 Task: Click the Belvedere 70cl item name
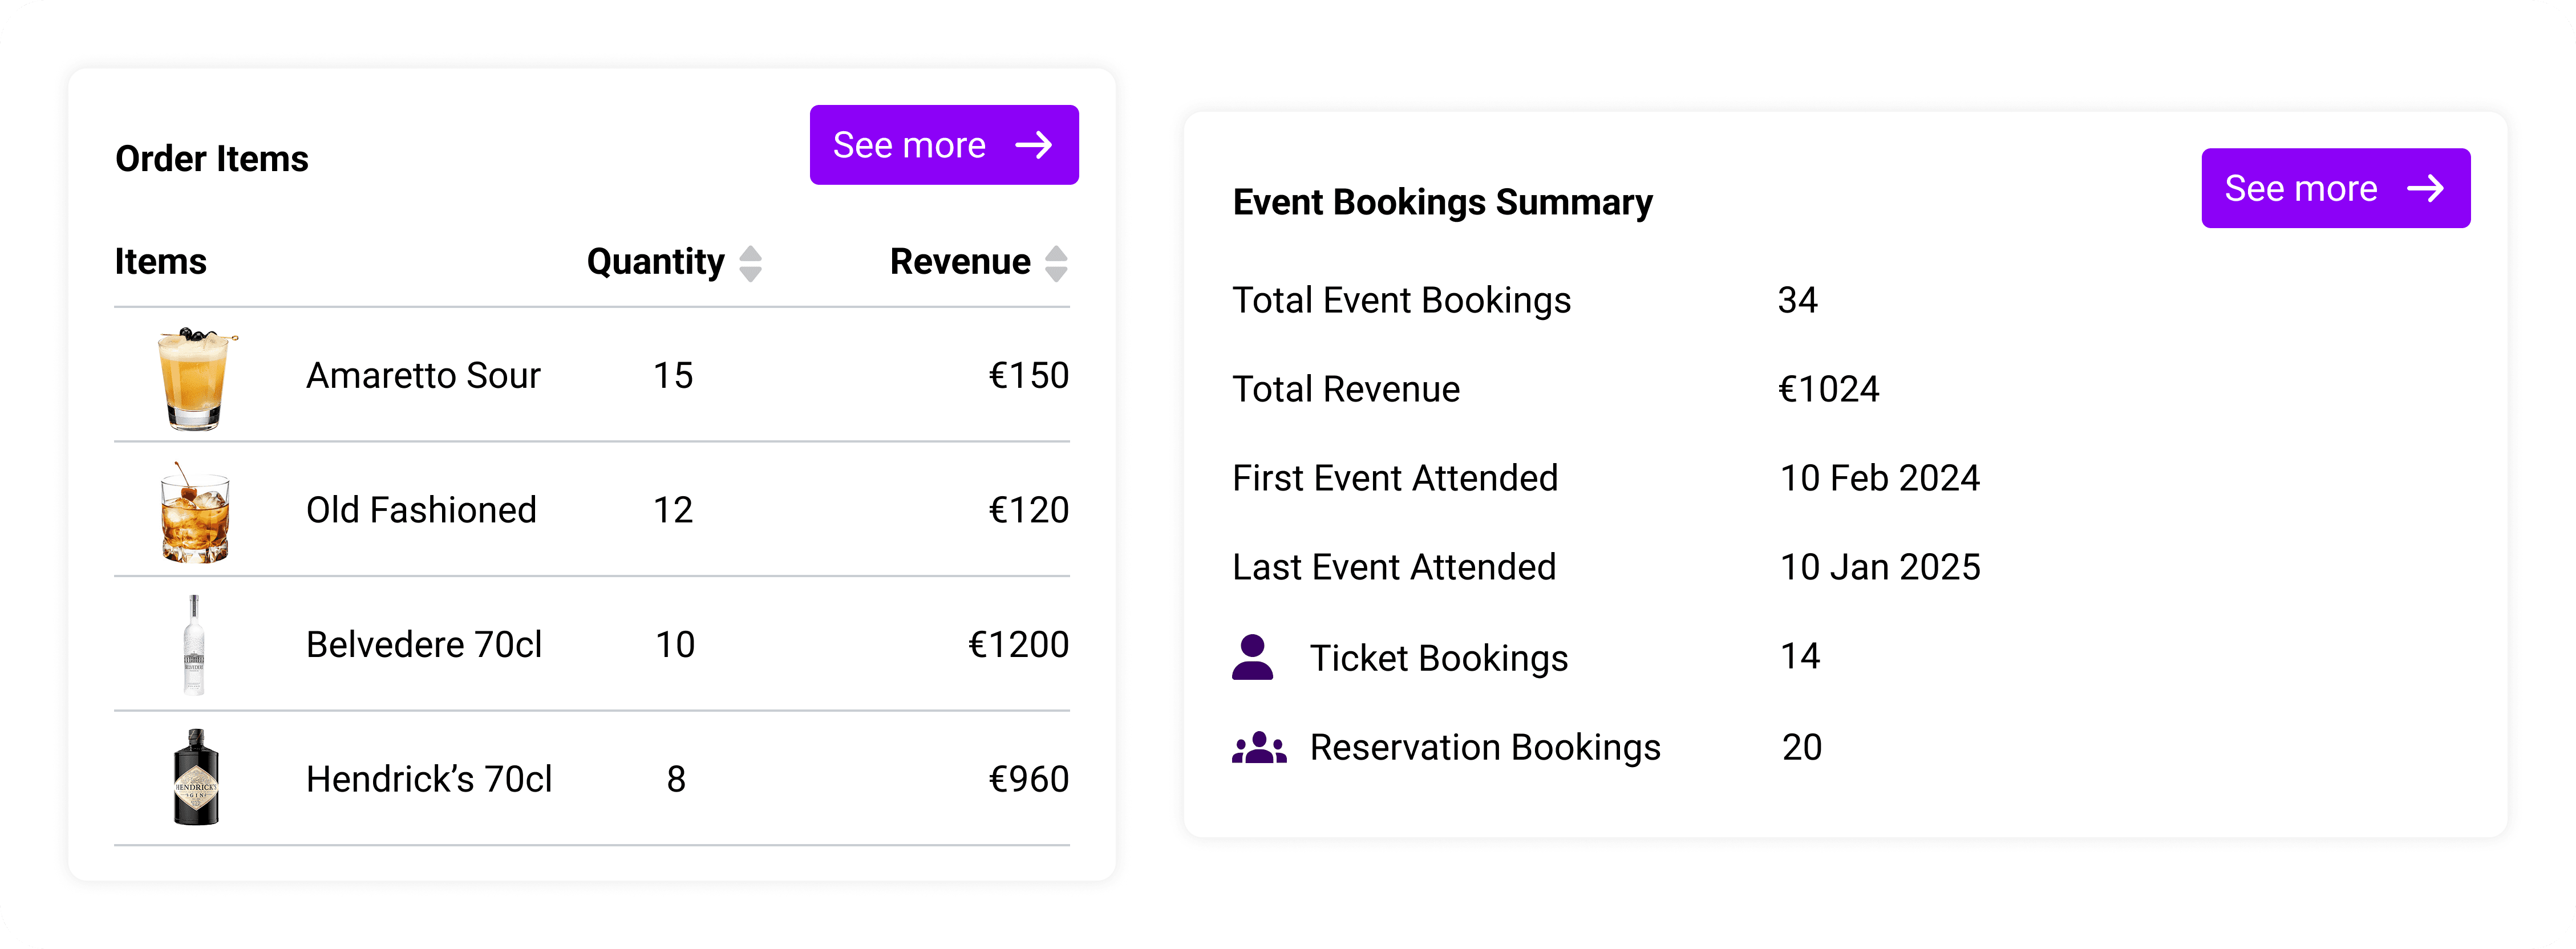click(424, 645)
